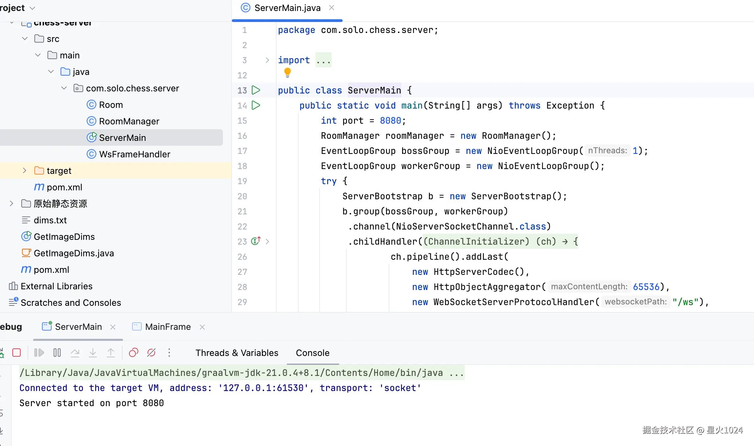Close the ServerMain.java editor tab

(x=332, y=8)
